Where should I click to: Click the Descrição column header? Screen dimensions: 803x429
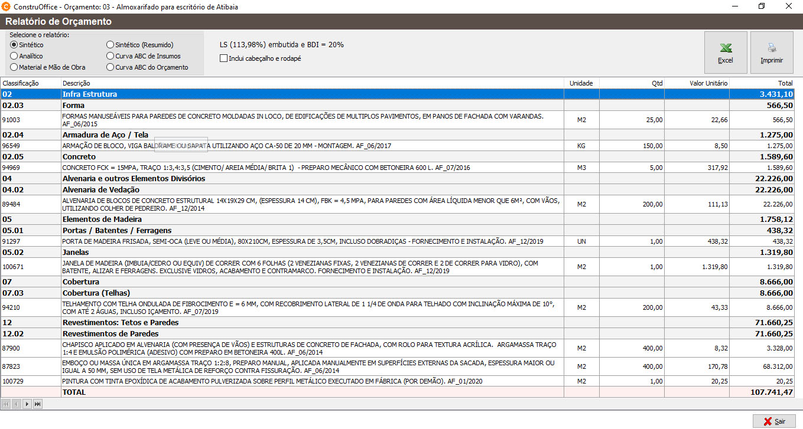[313, 83]
